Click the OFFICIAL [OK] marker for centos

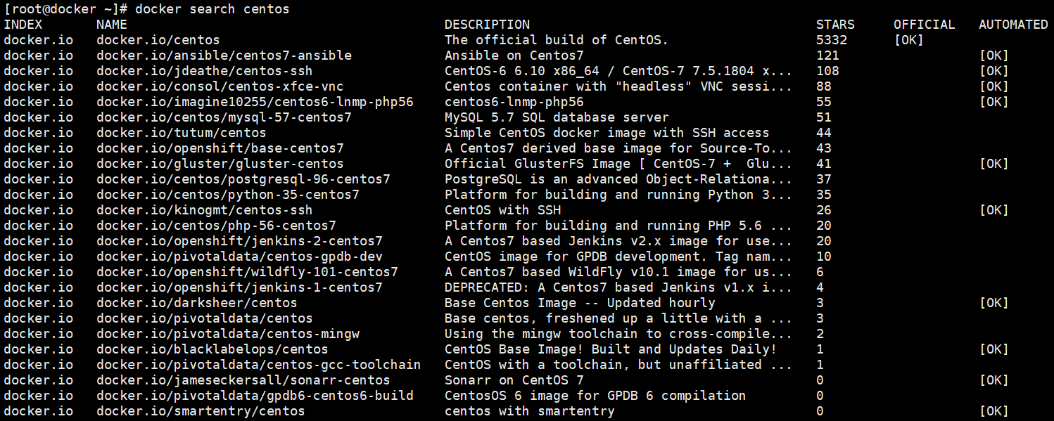click(909, 40)
